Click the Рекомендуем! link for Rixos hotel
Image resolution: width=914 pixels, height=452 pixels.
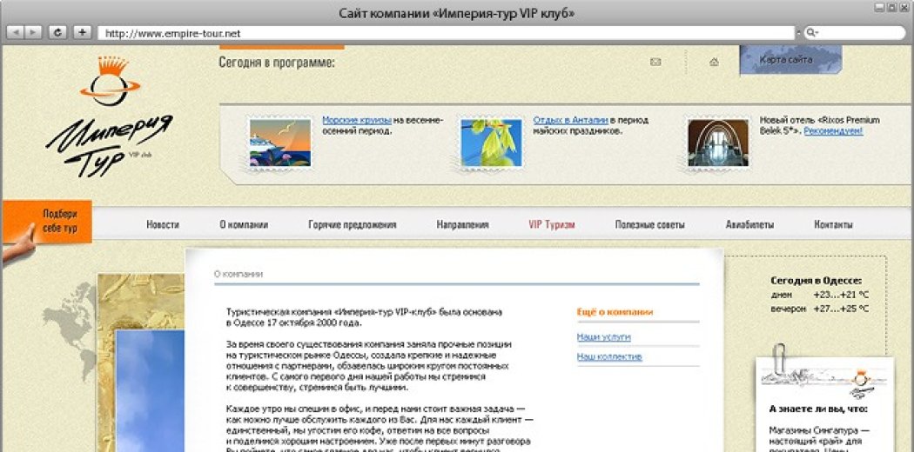click(833, 130)
